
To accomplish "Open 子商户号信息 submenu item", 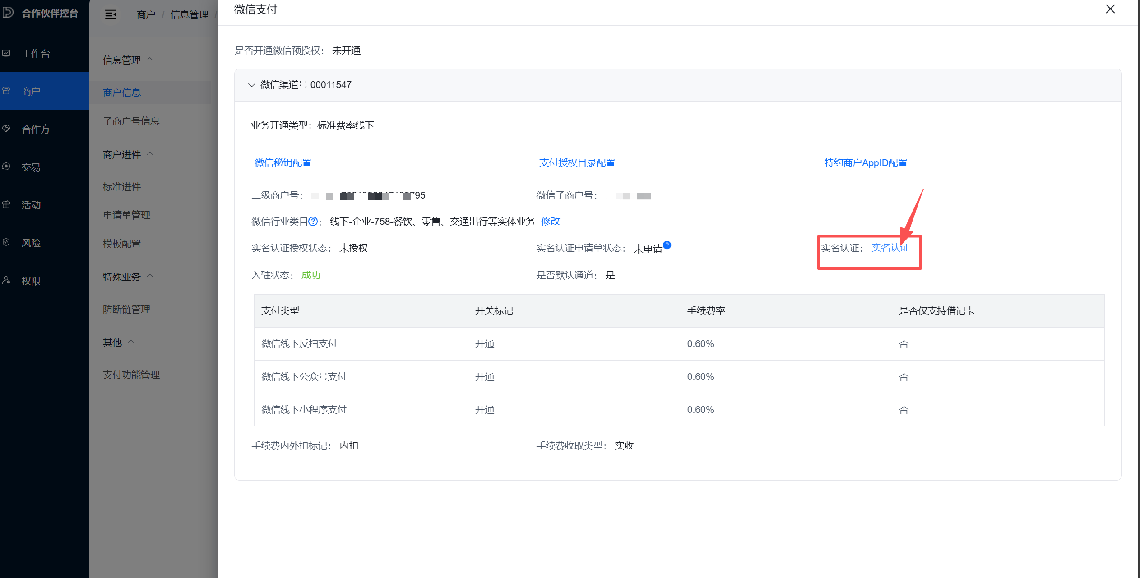I will (131, 121).
